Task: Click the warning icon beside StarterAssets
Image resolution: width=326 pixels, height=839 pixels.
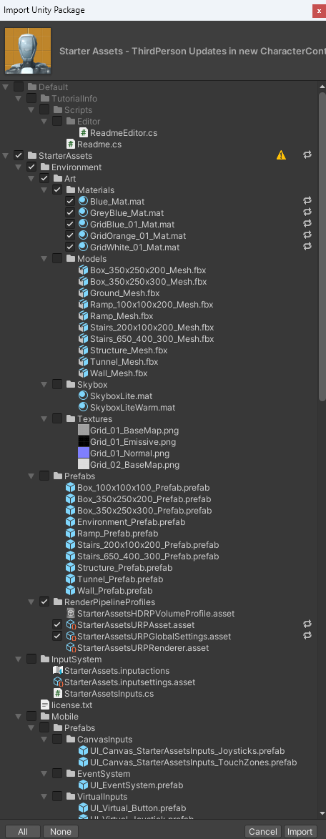Action: coord(281,156)
